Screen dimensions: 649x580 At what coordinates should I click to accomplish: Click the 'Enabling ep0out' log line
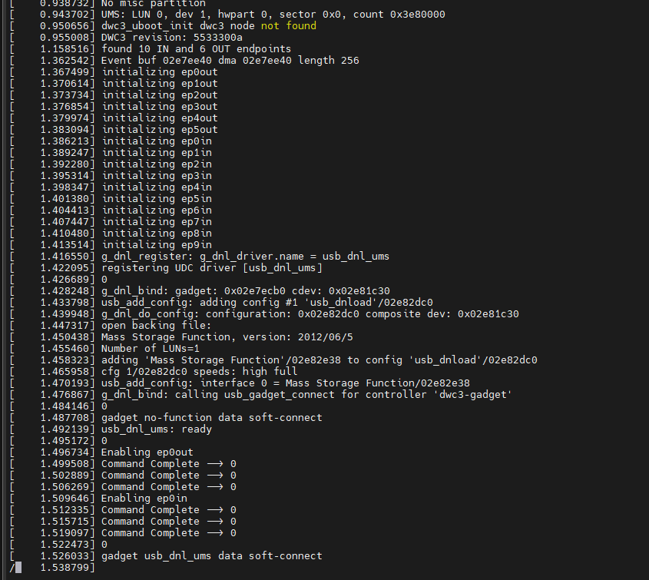(147, 452)
